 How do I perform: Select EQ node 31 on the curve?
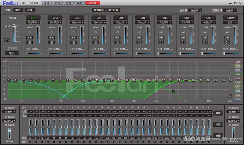click(231, 80)
